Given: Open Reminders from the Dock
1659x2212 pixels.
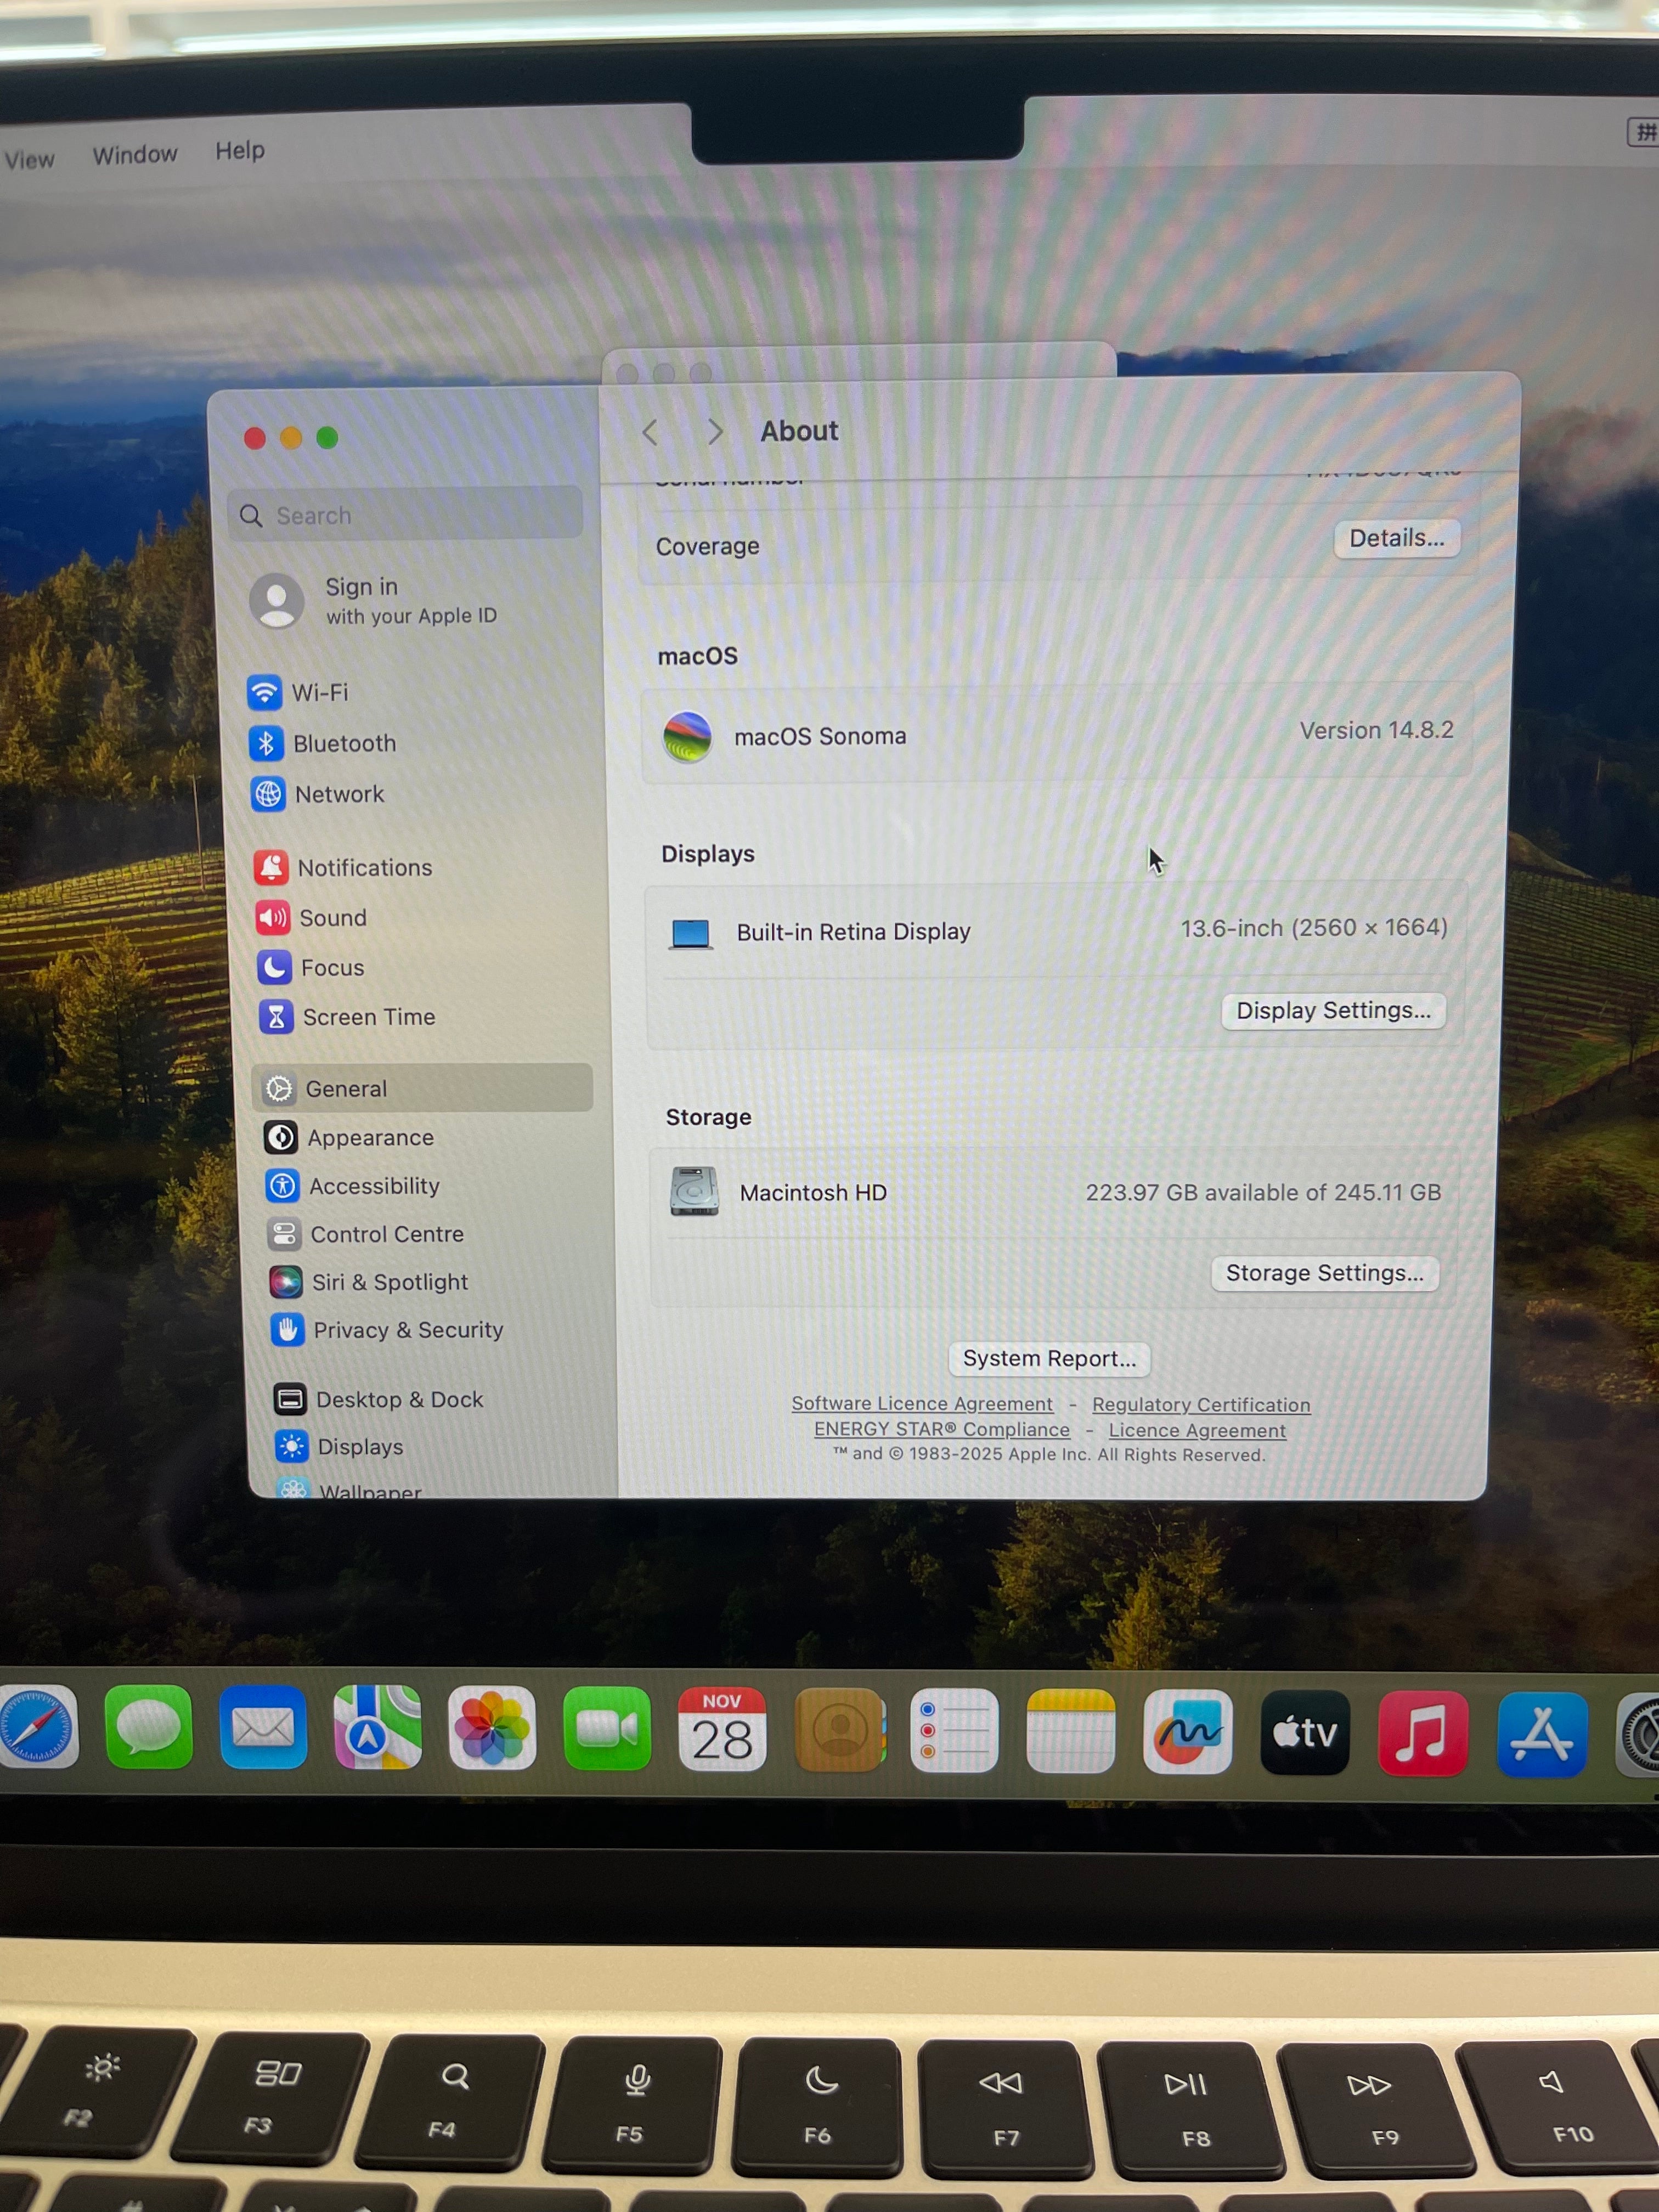Looking at the screenshot, I should point(954,1730).
